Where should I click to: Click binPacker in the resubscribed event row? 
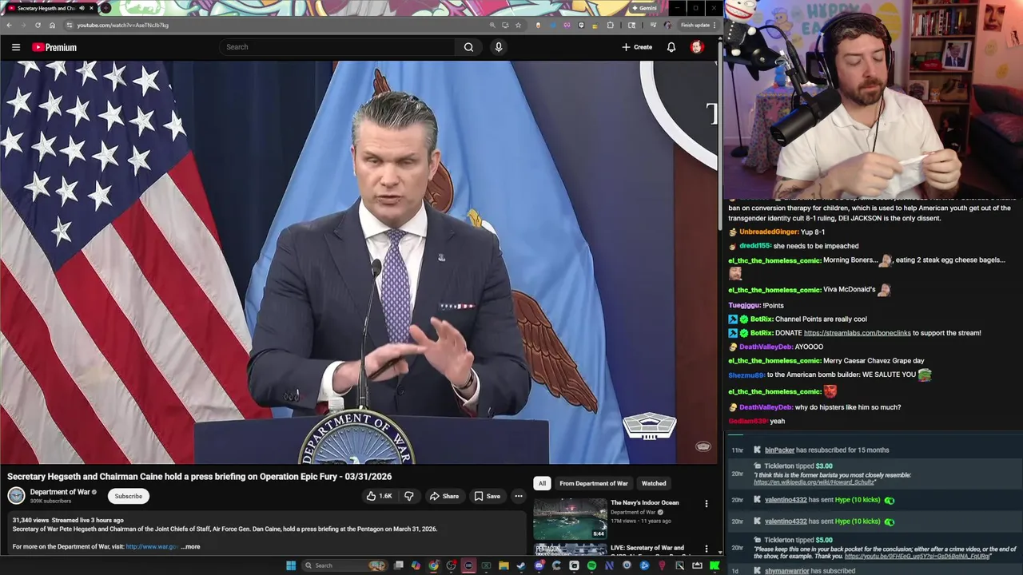(779, 450)
